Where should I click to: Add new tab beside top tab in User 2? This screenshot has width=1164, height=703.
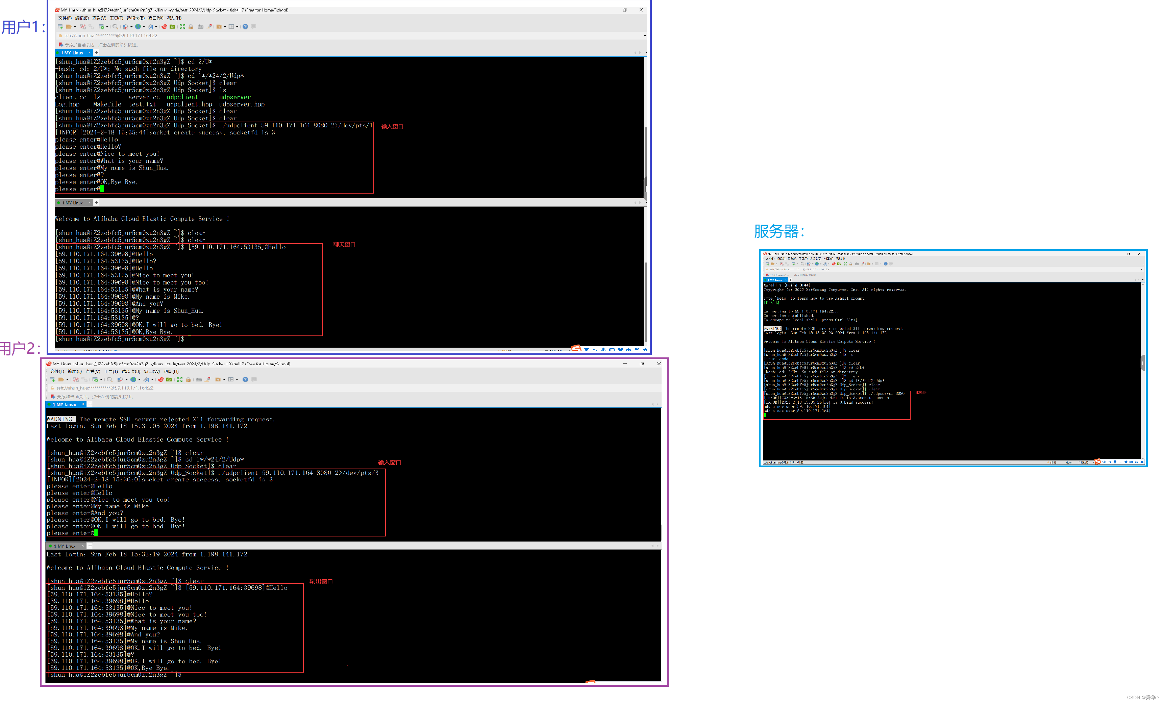tap(90, 405)
